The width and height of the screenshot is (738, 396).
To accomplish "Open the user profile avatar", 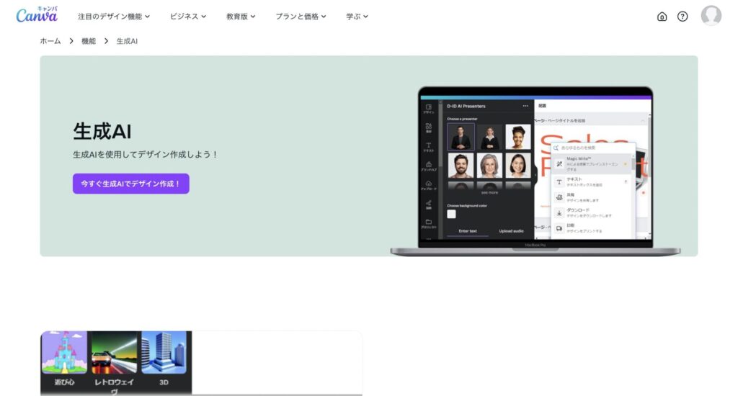I will [x=711, y=16].
